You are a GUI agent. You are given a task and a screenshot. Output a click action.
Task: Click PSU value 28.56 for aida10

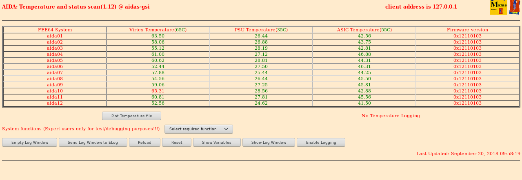click(x=261, y=91)
